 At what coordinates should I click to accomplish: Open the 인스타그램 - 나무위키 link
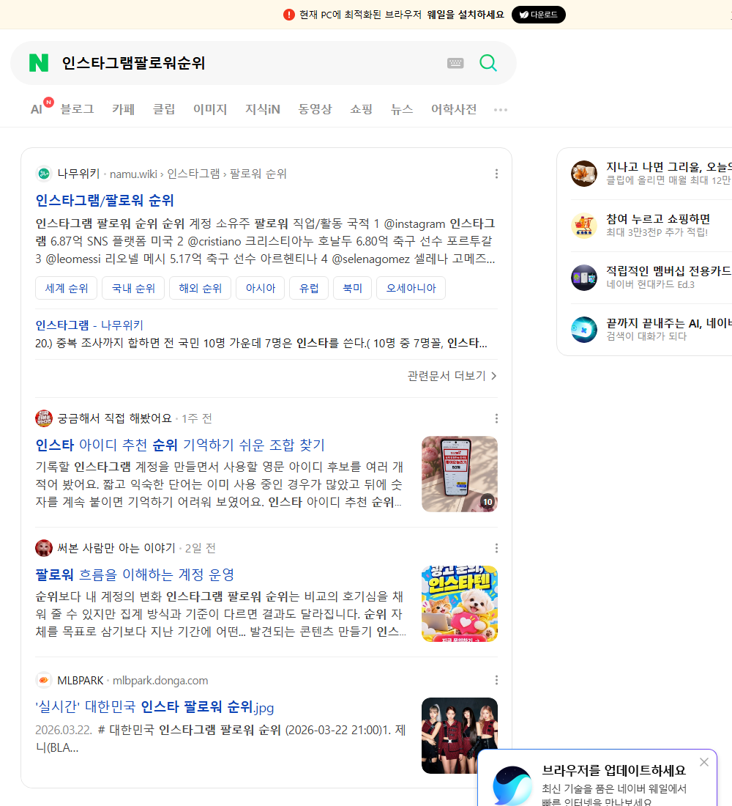[x=89, y=325]
